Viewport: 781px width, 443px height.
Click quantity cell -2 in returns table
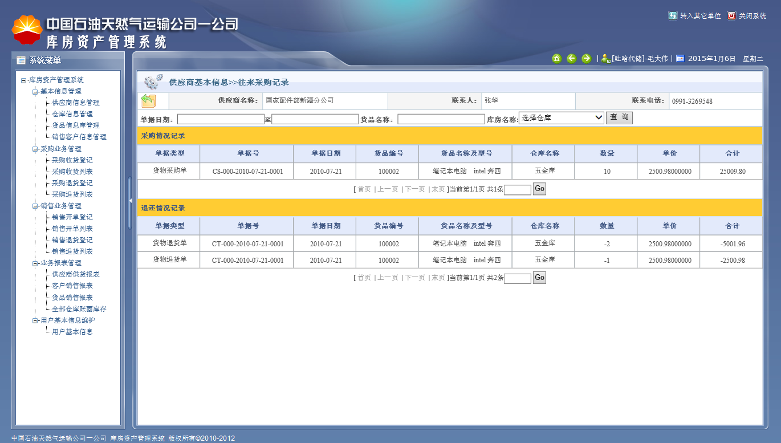(x=607, y=244)
